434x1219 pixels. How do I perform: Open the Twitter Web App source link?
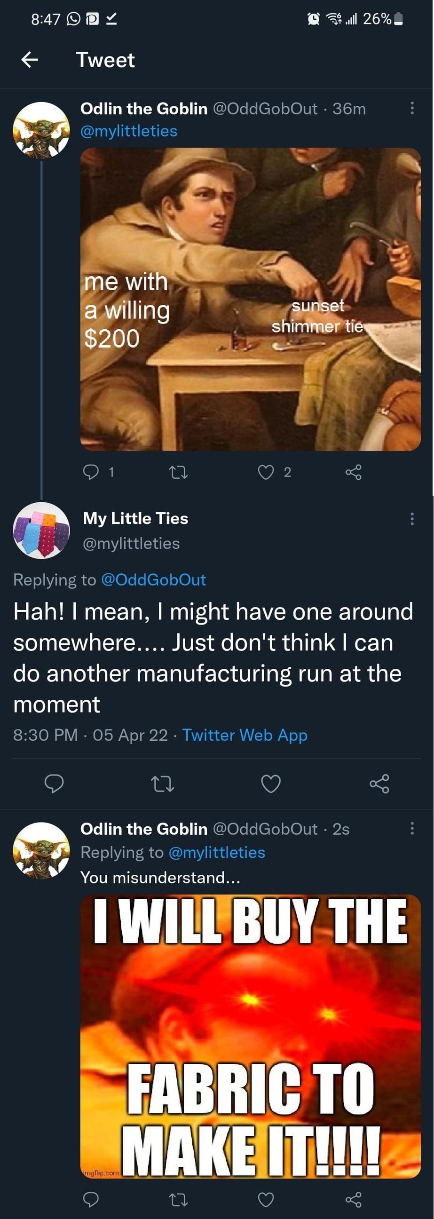pos(245,735)
